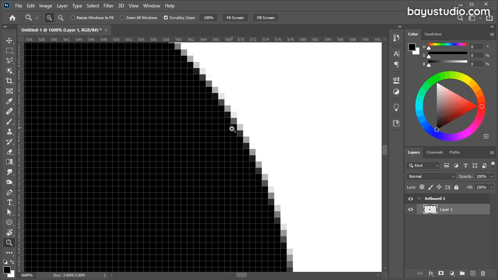Switch to the Swatches tab
This screenshot has height=280, width=498.
(x=433, y=34)
